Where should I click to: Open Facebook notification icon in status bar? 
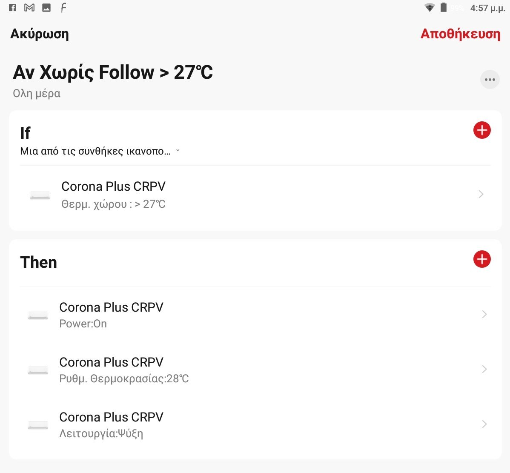click(x=12, y=8)
